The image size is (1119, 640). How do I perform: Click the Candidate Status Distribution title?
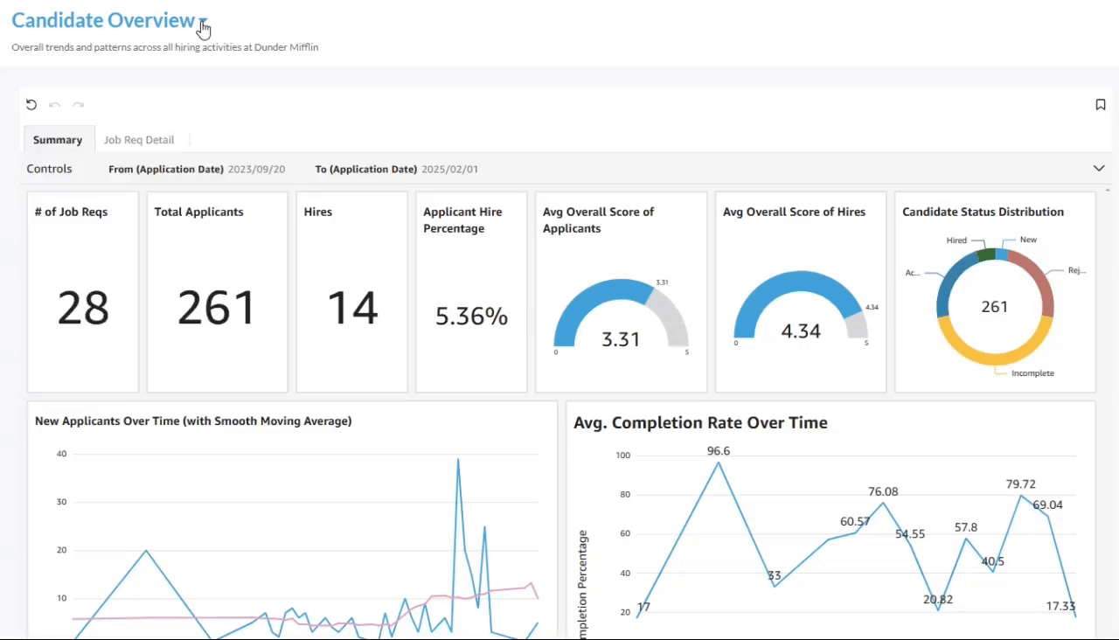[983, 212]
